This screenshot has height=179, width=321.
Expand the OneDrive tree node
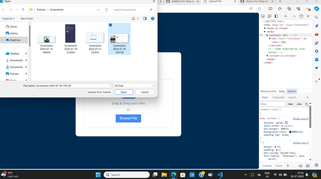2,40
